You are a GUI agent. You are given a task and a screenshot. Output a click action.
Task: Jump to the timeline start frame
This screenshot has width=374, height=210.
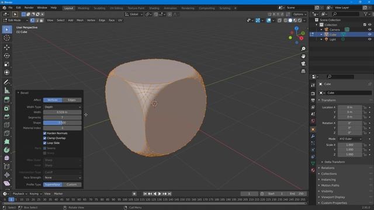point(145,194)
